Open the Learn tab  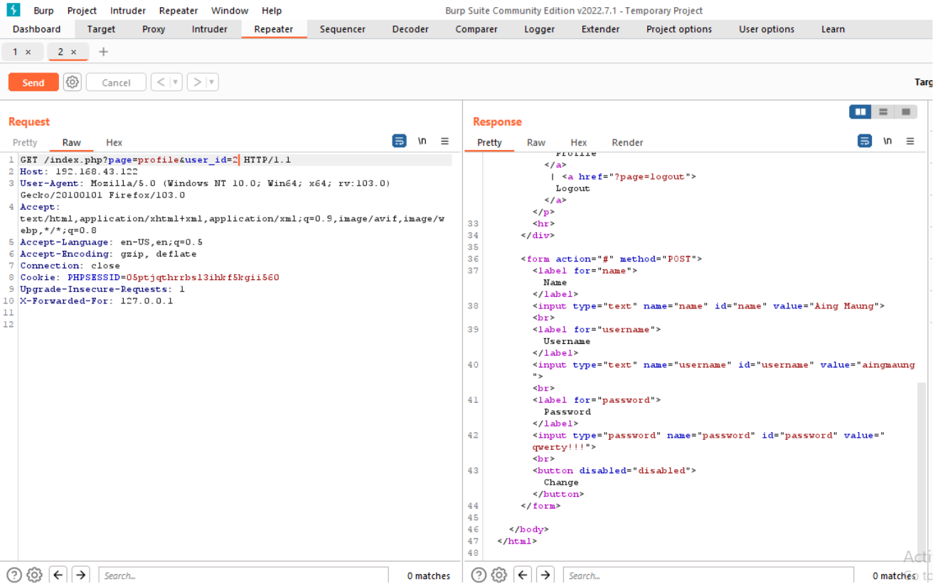(x=833, y=29)
